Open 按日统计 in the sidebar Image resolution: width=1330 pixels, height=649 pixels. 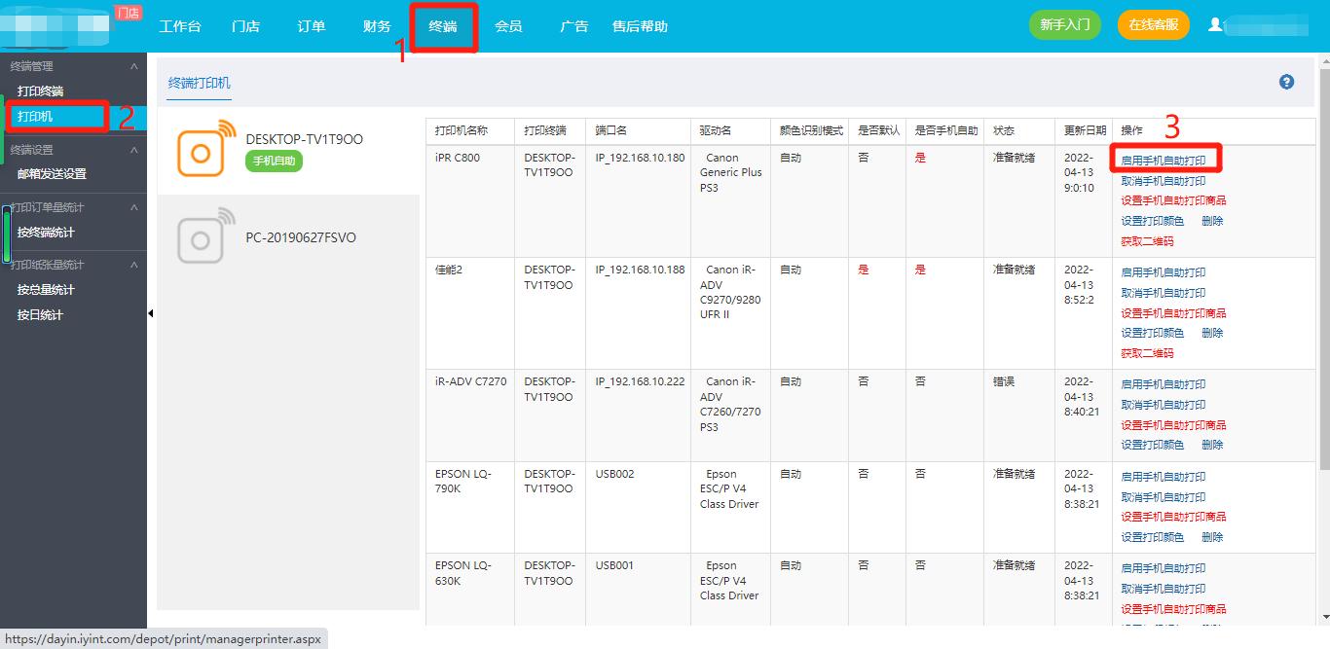click(40, 315)
